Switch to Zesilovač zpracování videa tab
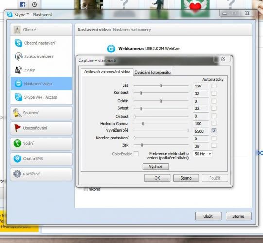The width and height of the screenshot is (263, 243). coord(107,72)
